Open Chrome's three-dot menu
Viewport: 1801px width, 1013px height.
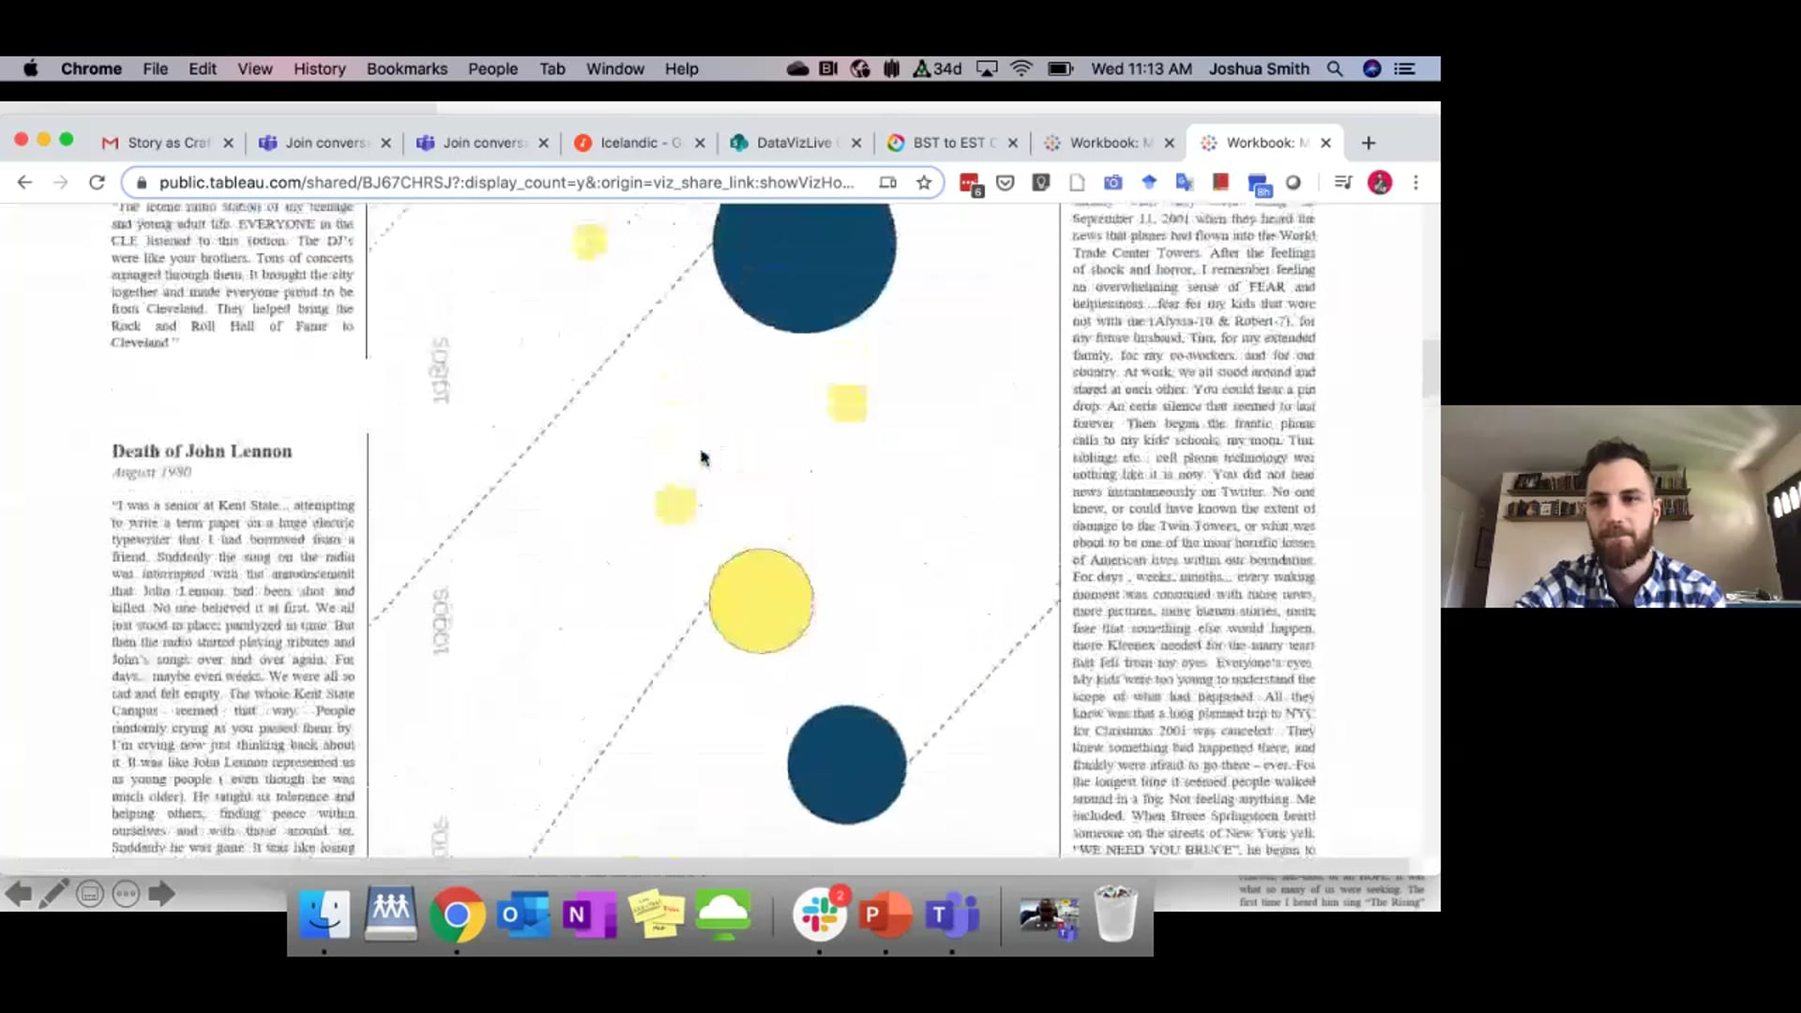(1416, 183)
